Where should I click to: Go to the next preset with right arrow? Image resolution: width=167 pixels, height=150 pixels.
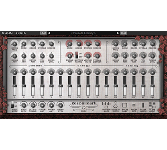(x=118, y=33)
